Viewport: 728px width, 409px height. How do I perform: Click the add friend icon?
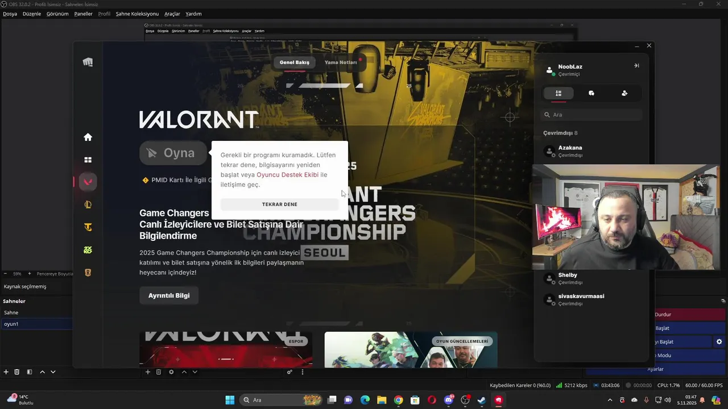click(x=624, y=93)
